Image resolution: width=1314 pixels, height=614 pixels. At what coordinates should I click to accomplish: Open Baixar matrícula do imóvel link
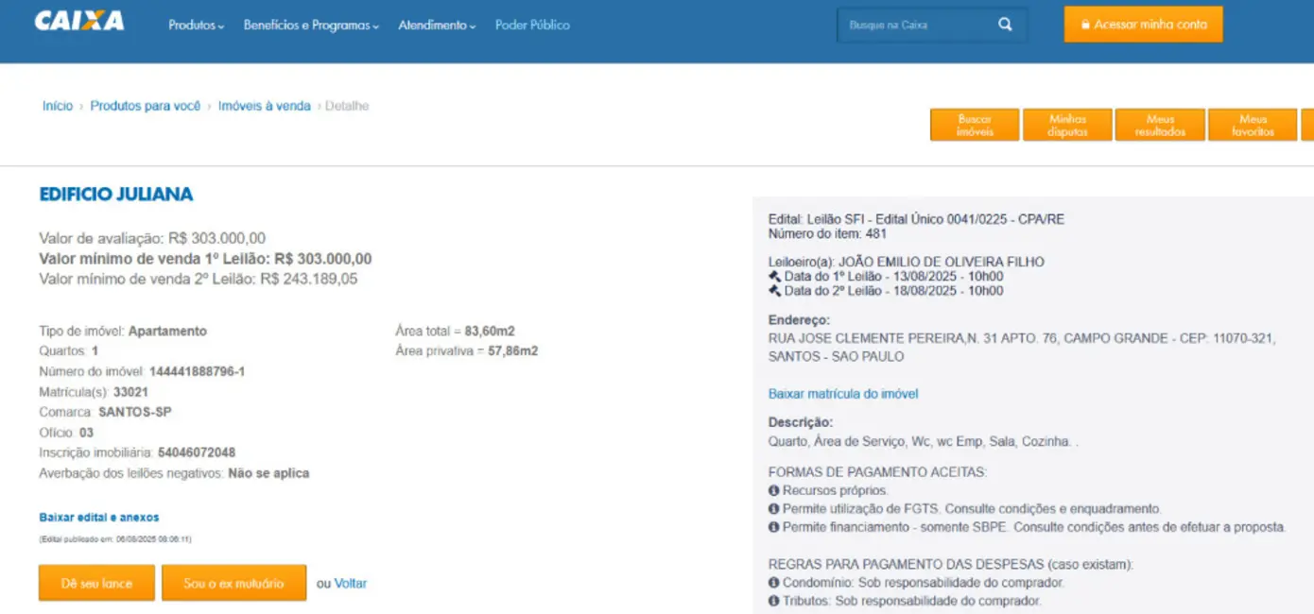842,394
